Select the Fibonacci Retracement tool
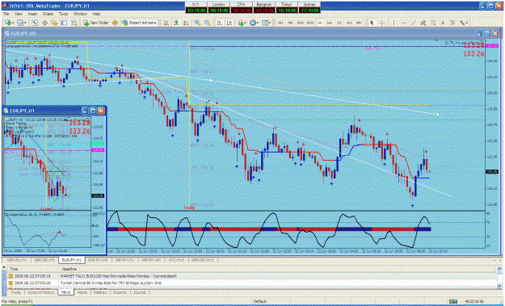This screenshot has width=505, height=306. tap(434, 23)
